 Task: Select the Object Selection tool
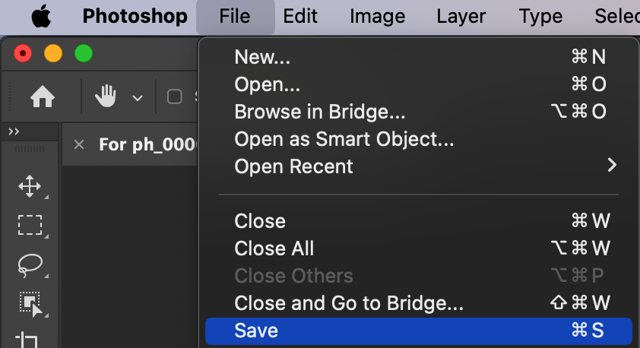point(30,303)
